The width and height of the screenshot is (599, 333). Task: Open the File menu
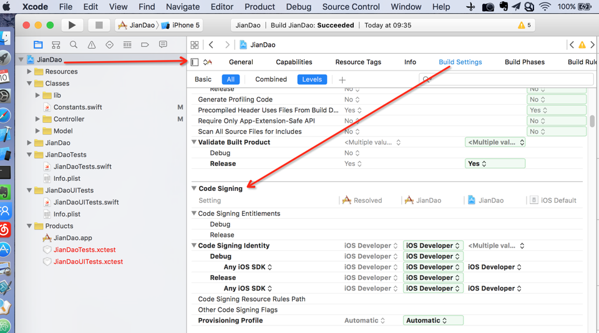(x=66, y=6)
